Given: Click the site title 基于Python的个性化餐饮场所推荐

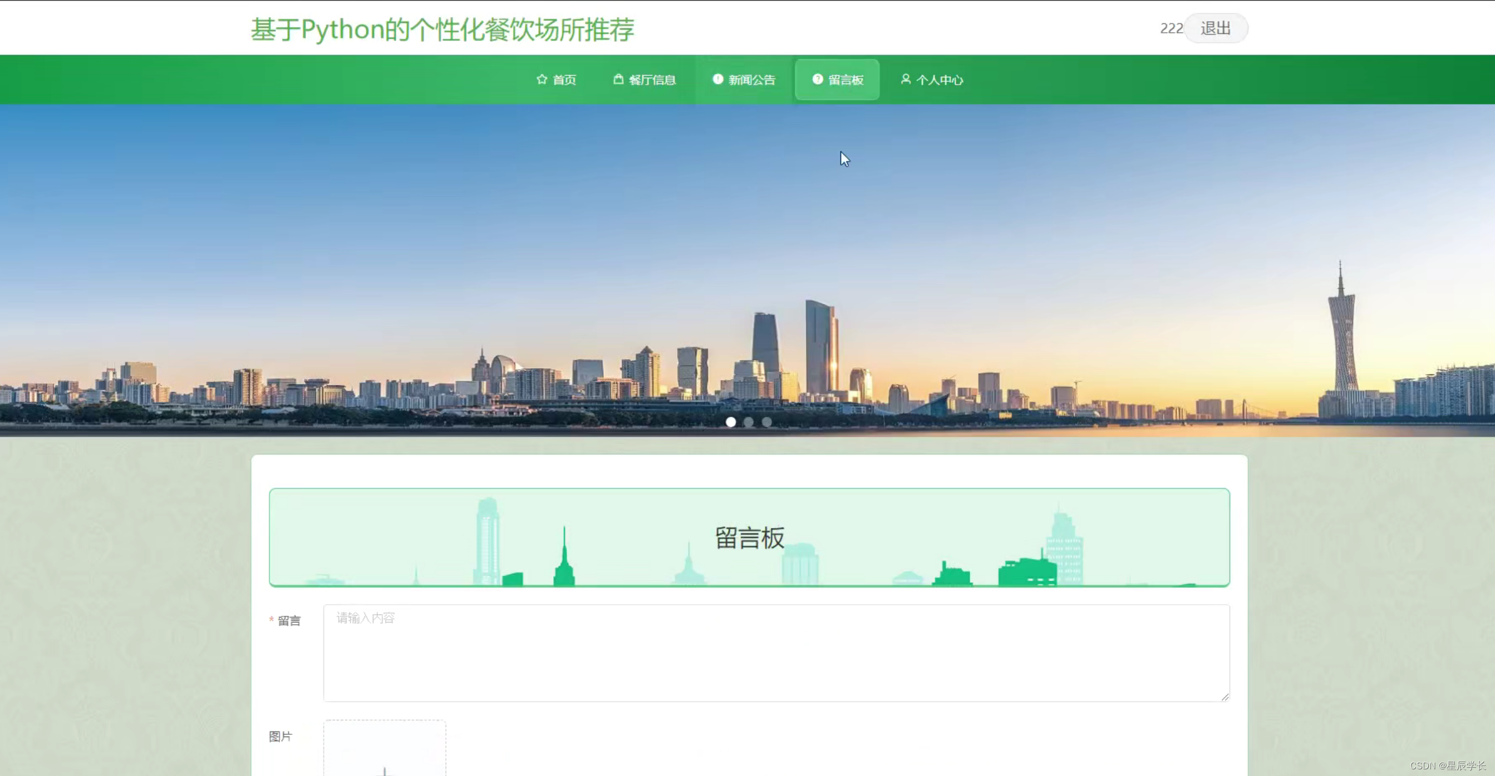Looking at the screenshot, I should coord(442,29).
